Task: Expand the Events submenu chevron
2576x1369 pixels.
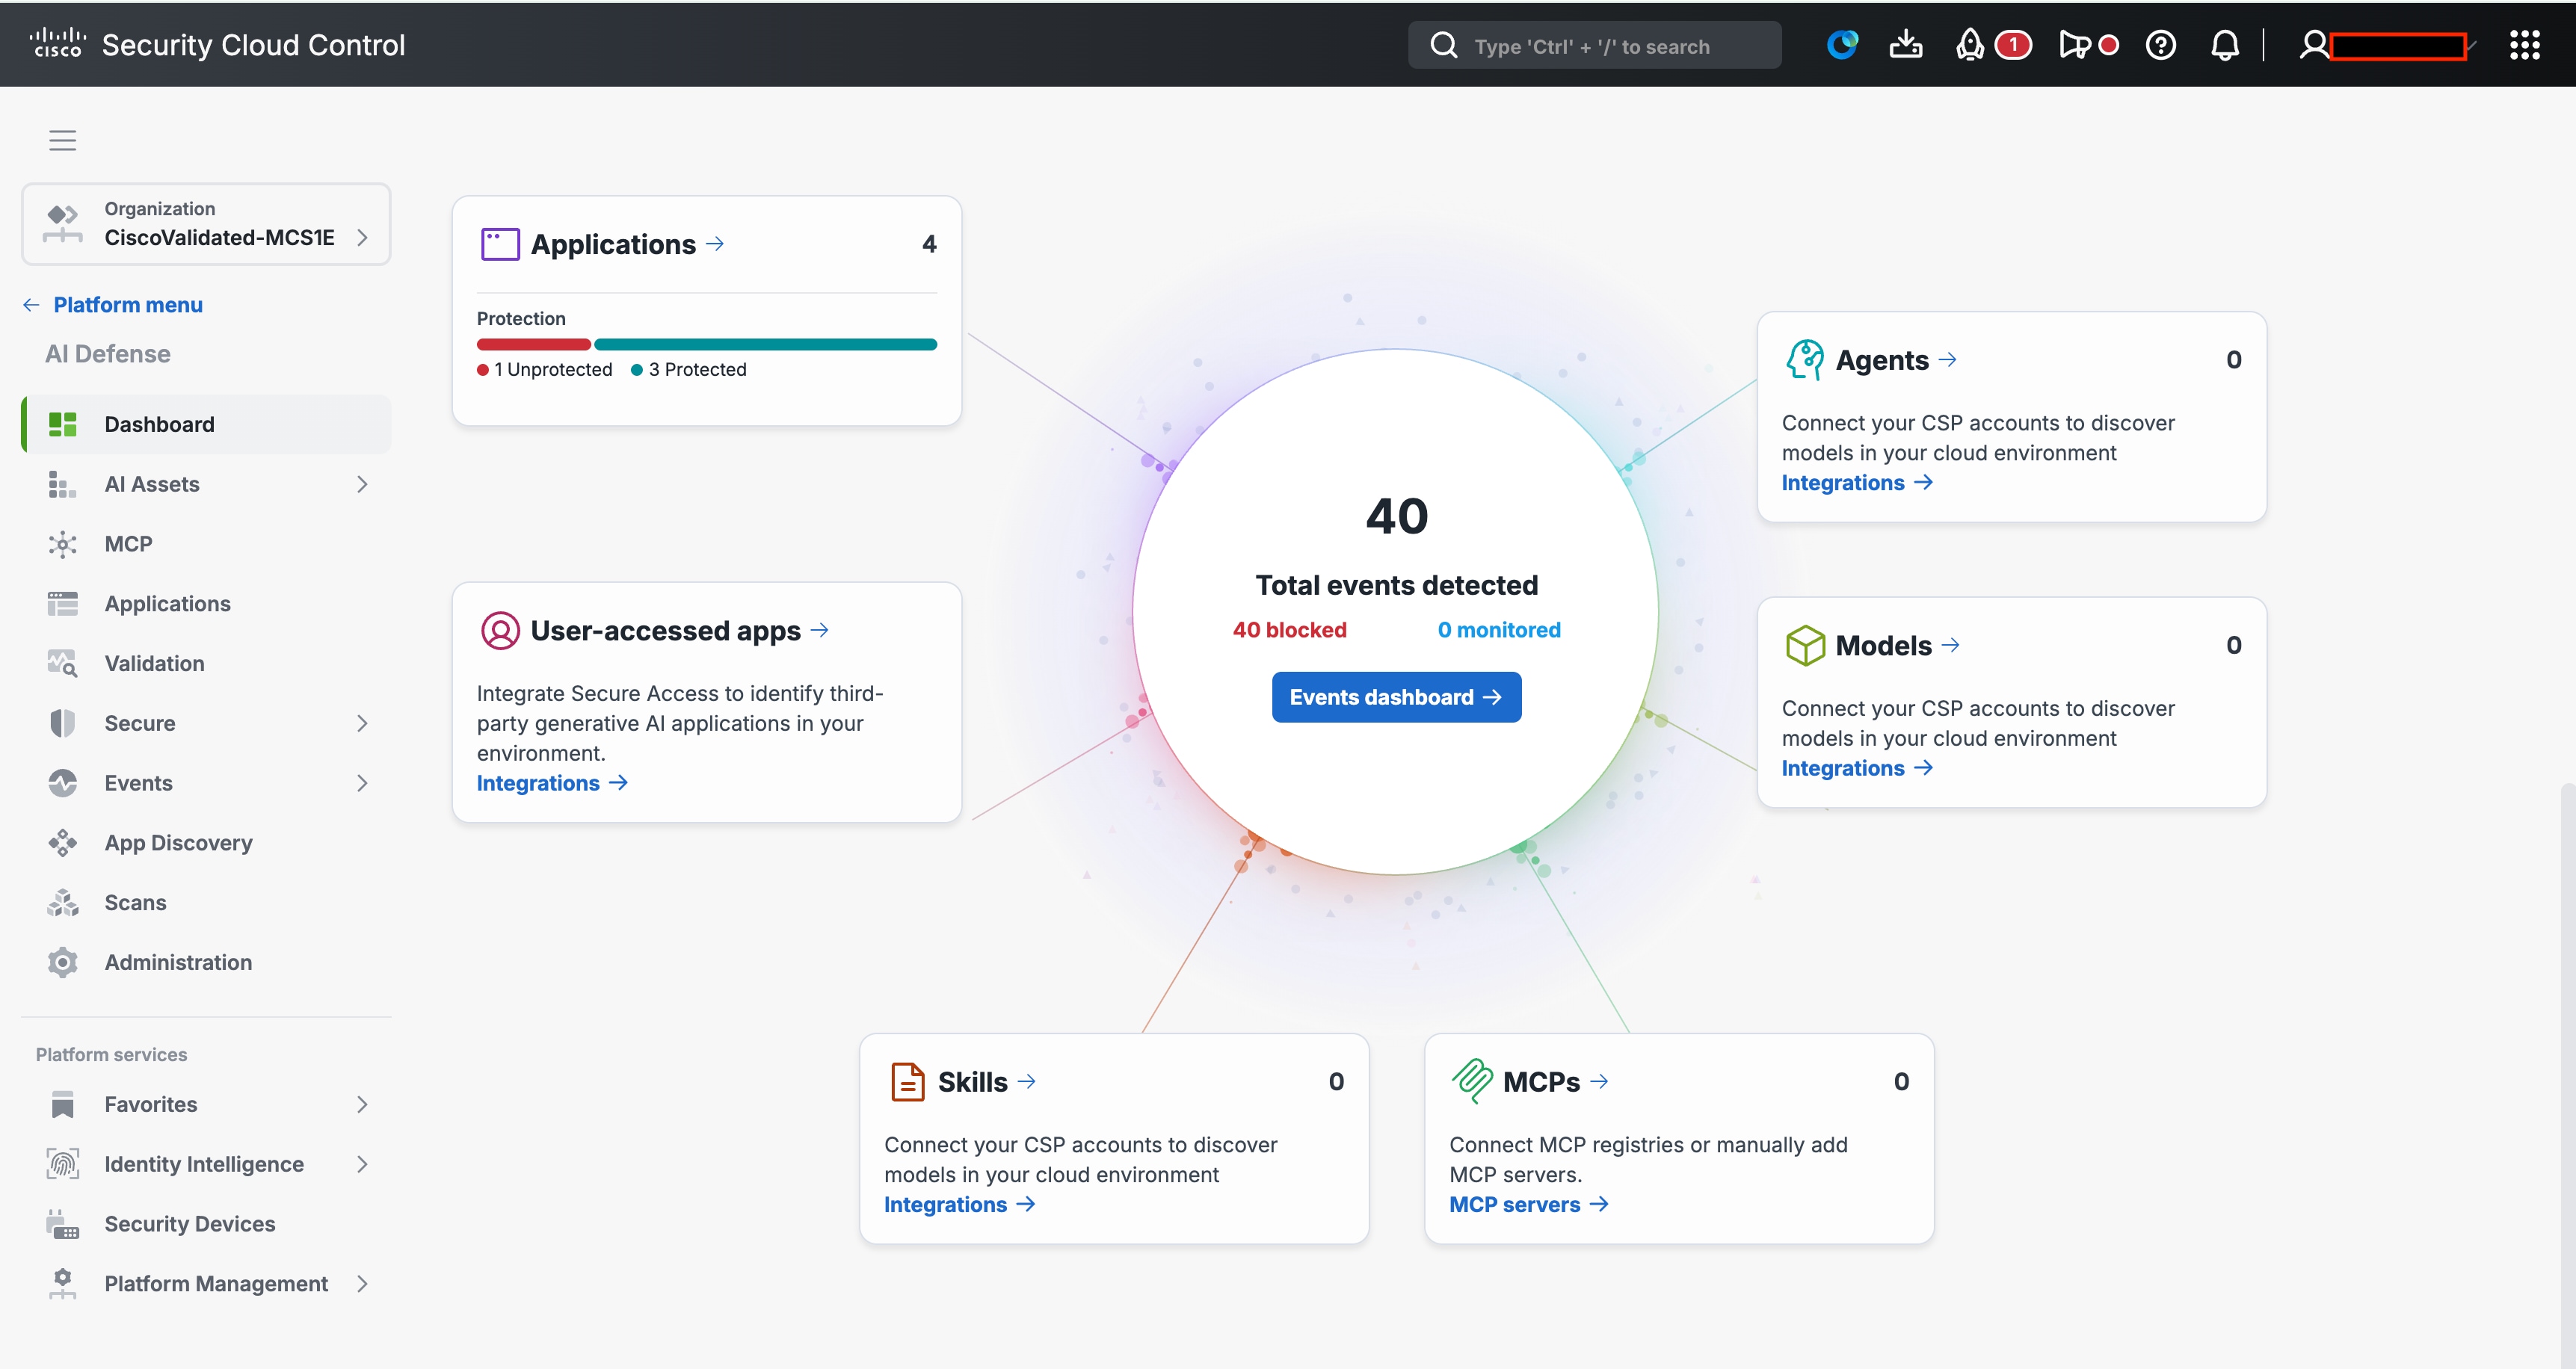Action: point(362,783)
